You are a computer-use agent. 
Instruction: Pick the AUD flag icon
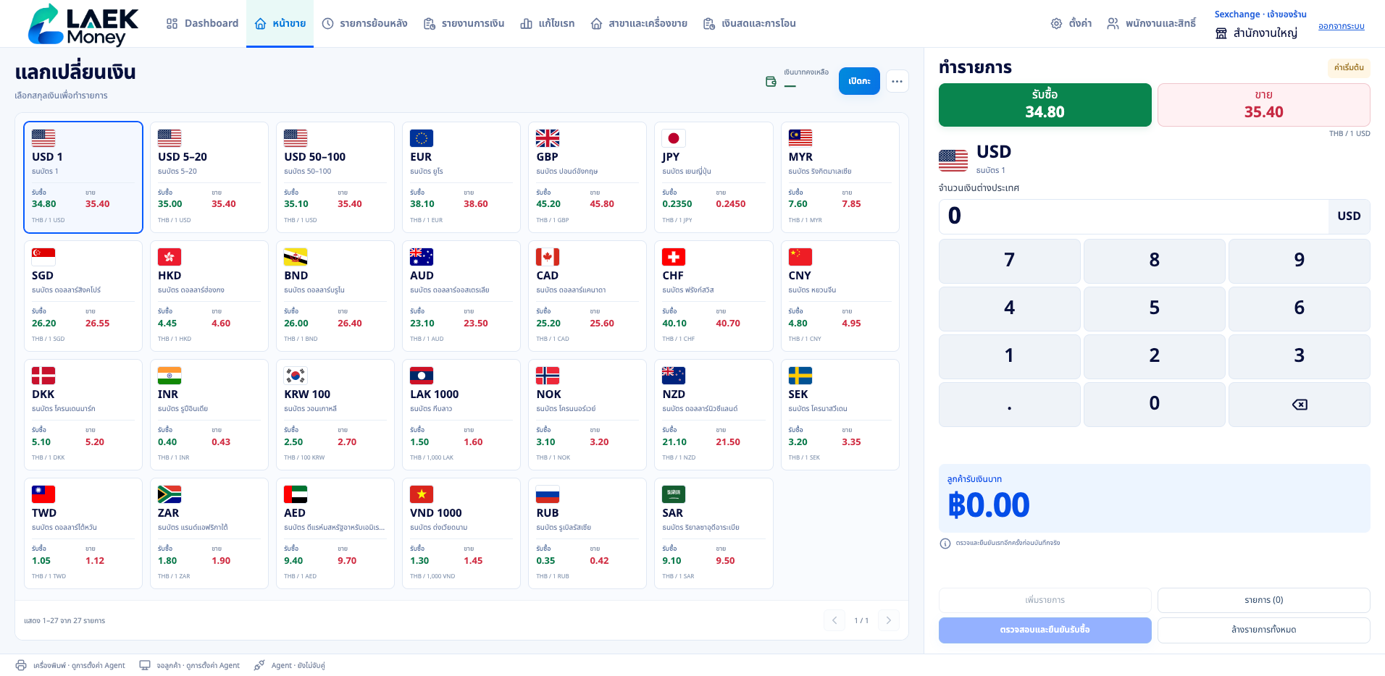tap(422, 257)
